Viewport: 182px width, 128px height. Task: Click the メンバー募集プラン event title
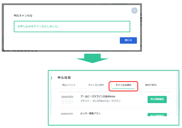click(x=90, y=114)
